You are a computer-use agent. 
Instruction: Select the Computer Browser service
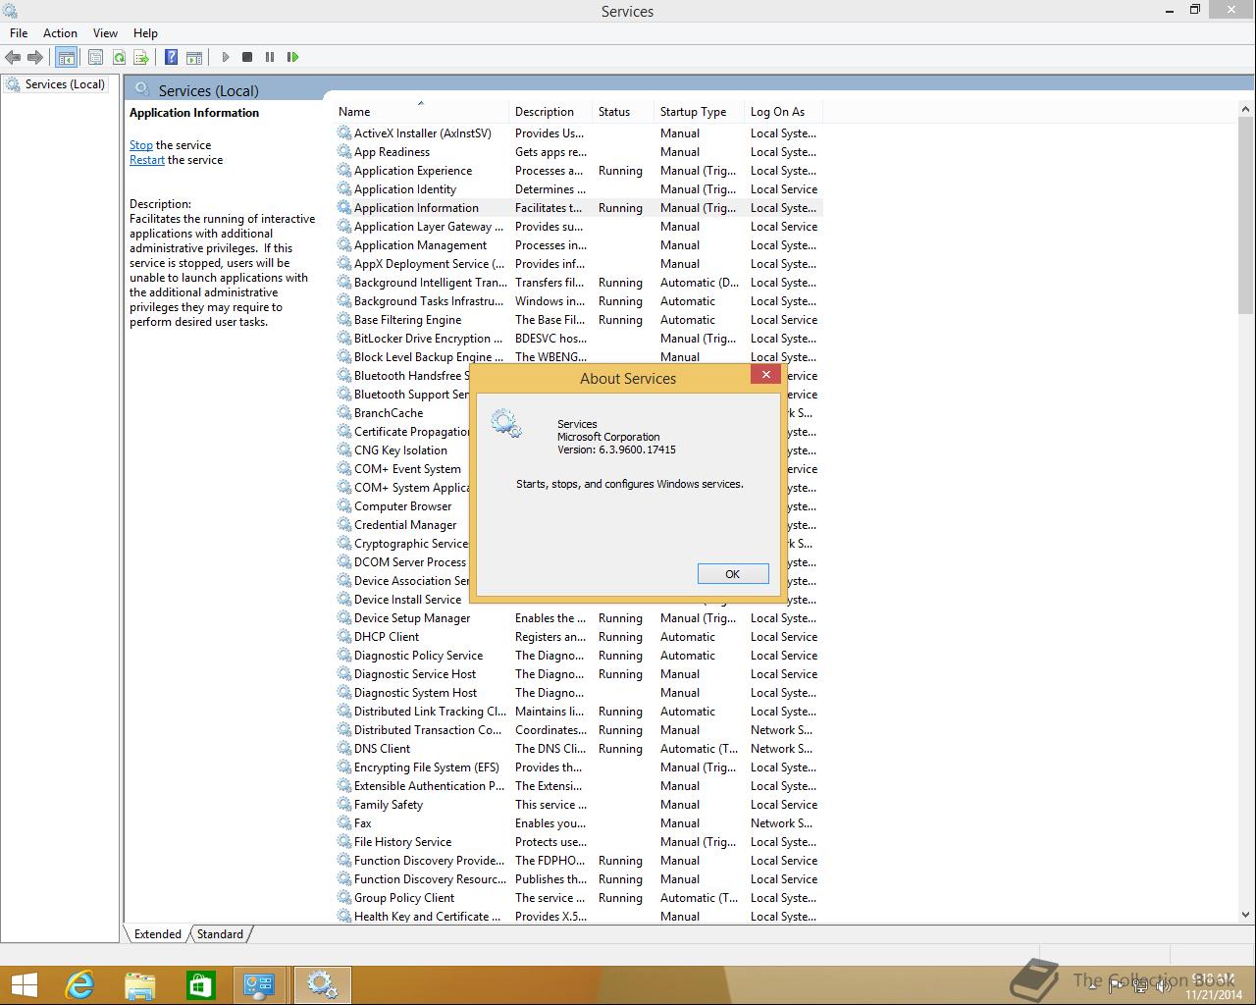(402, 506)
